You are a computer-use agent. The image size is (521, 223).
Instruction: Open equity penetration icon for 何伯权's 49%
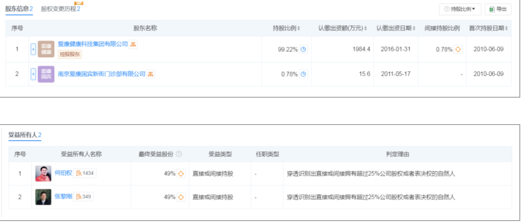tap(181, 173)
